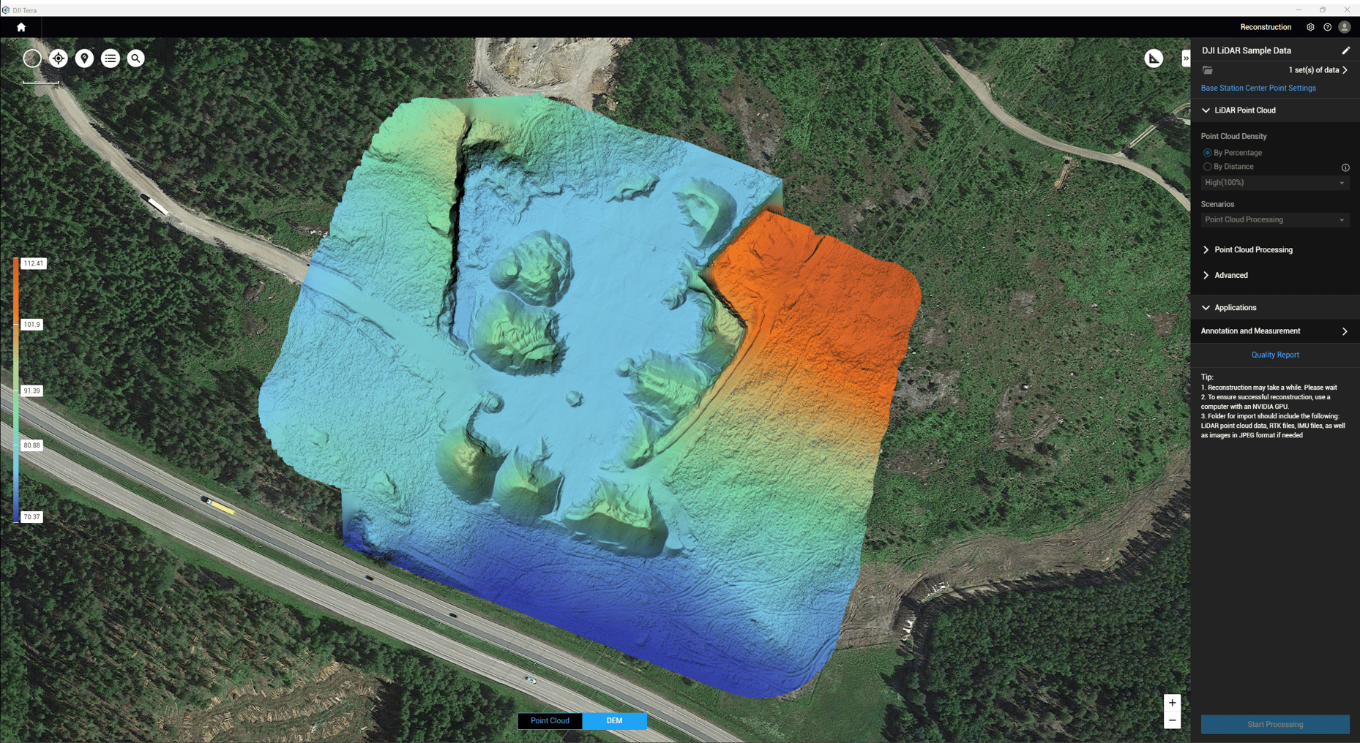Click the pencil icon to rename DJI LiDAR Sample Data
Image resolution: width=1360 pixels, height=743 pixels.
tap(1346, 50)
